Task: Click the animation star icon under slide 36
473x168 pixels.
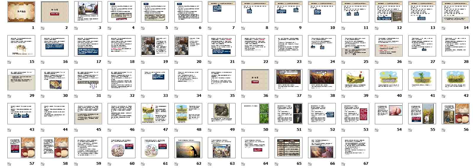Action: [x=243, y=96]
